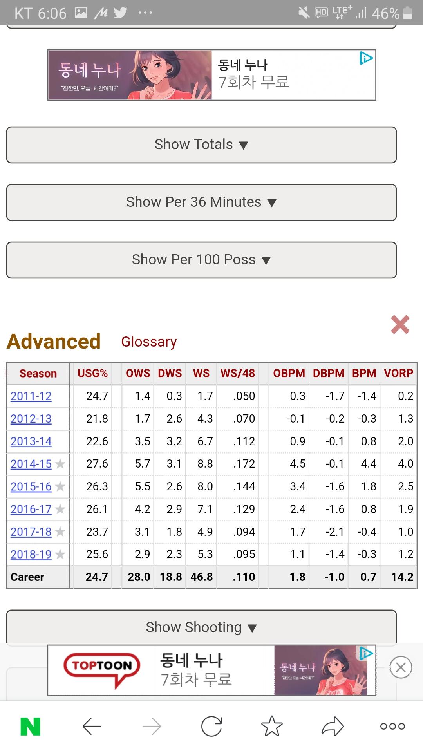The height and width of the screenshot is (752, 423).
Task: Tap the forward arrow in browser bar
Action: [x=152, y=727]
